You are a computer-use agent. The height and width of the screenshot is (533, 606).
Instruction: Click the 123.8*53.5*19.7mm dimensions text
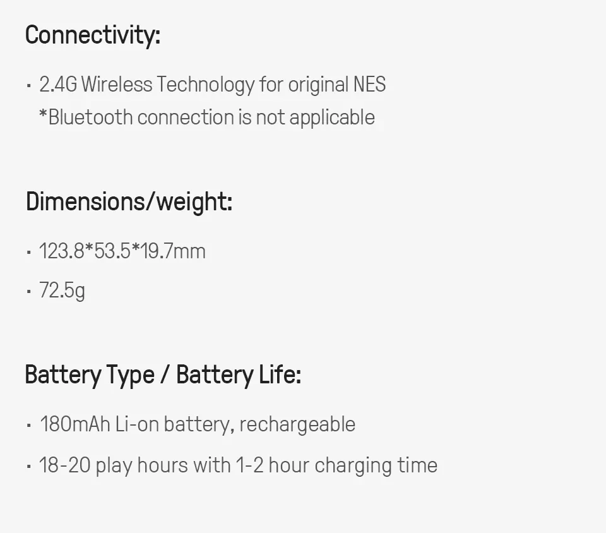122,251
